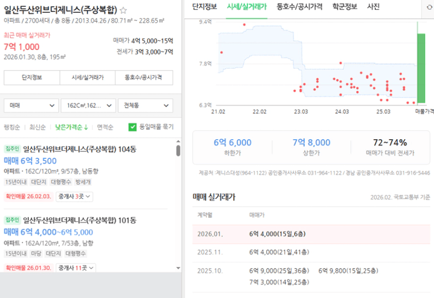This screenshot has height=298, width=434.
Task: Click the listing panel scrollbar thumb
Action: coord(178,151)
